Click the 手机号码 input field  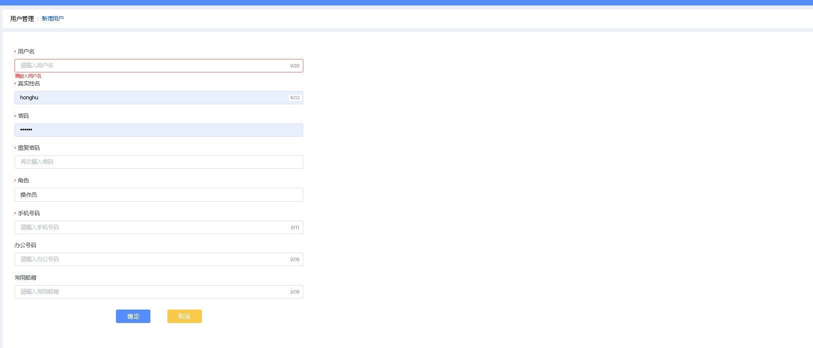(158, 227)
